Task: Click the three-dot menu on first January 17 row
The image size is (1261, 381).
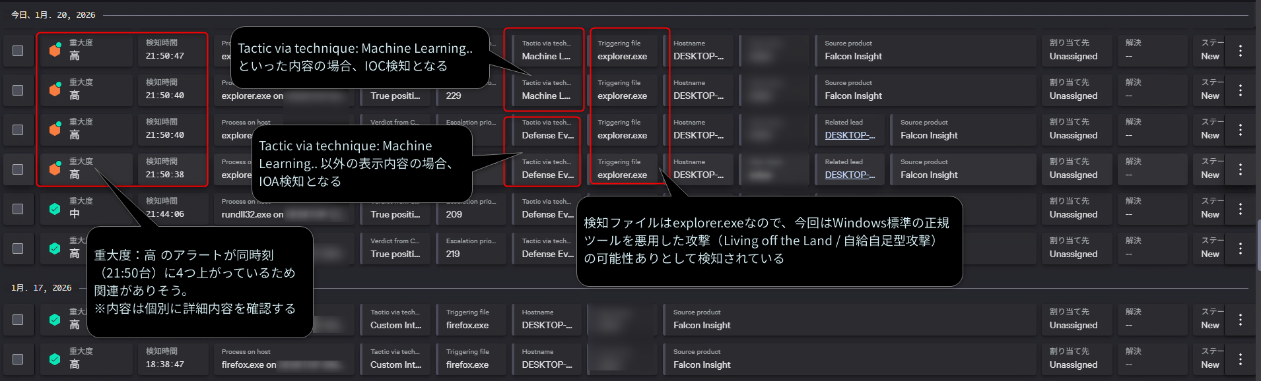Action: pyautogui.click(x=1240, y=319)
